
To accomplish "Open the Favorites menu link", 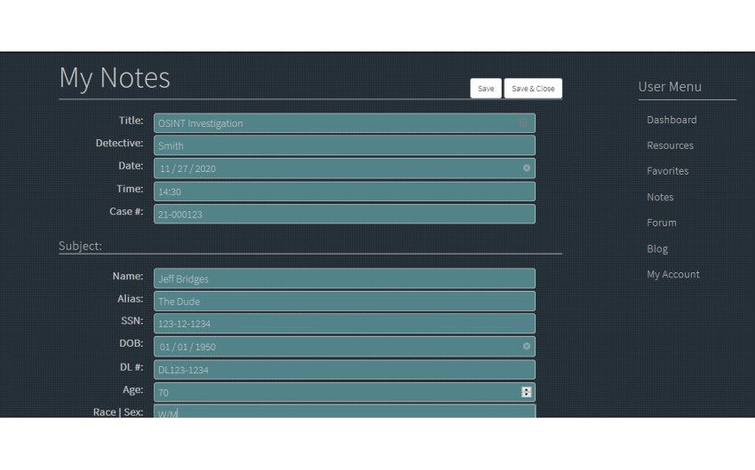I will point(667,171).
